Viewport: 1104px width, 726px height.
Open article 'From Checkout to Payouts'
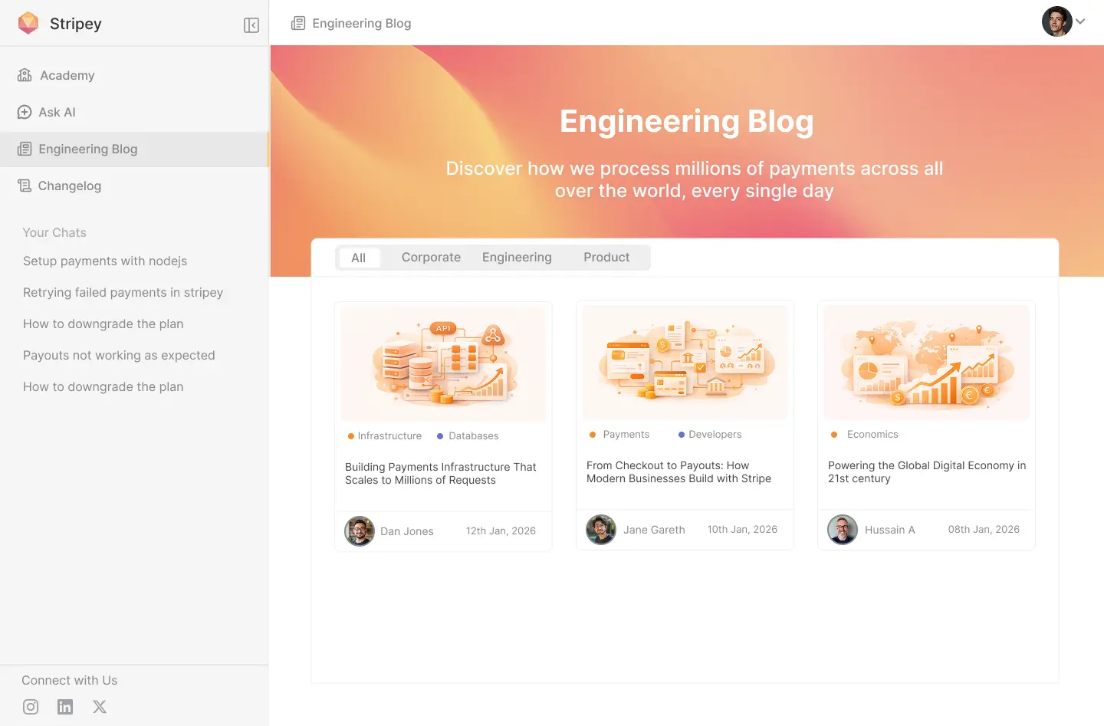[678, 471]
